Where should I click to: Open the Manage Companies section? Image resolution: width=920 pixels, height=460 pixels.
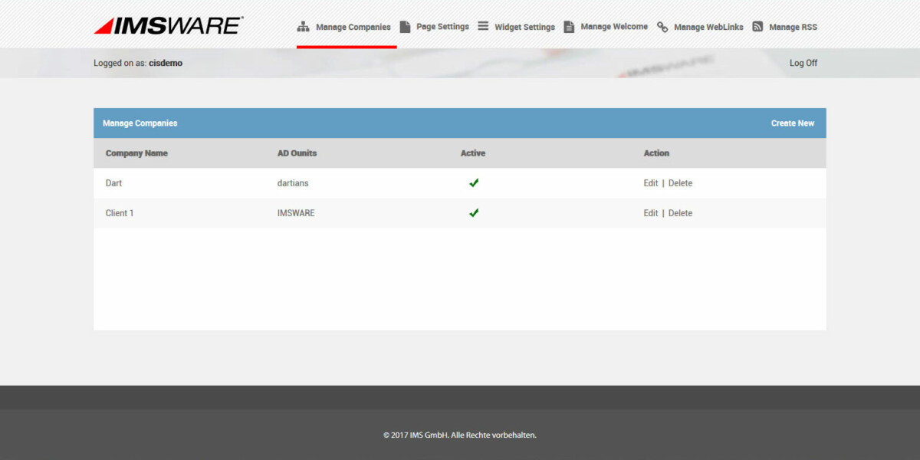click(x=353, y=26)
